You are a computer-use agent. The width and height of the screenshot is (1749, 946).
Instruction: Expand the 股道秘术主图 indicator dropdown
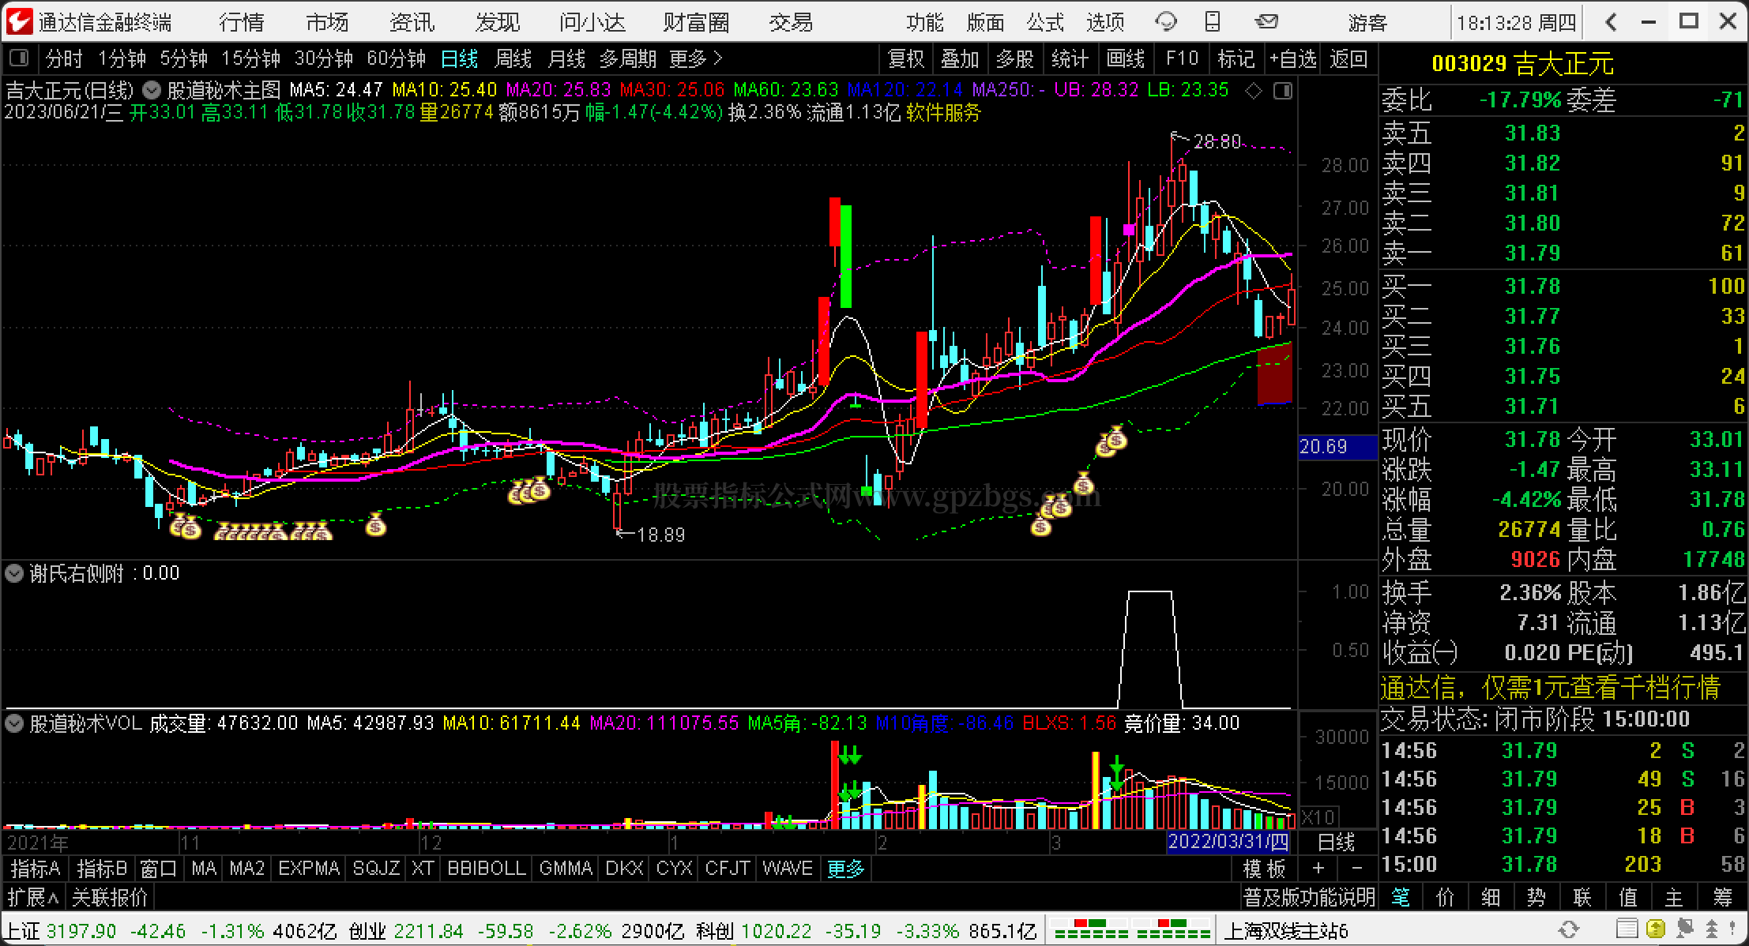pos(152,91)
